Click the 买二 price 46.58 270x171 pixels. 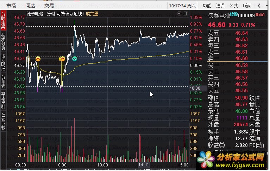[241, 71]
